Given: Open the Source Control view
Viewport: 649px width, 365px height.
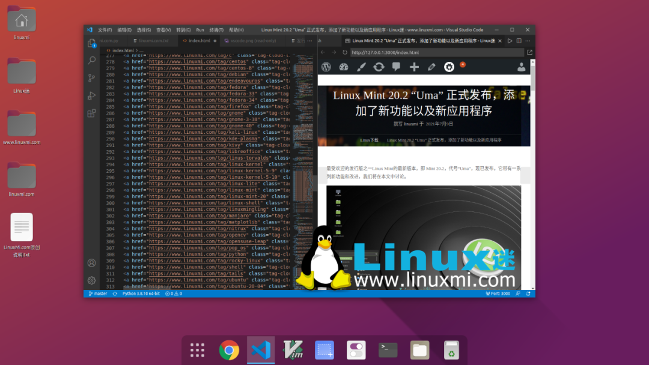Looking at the screenshot, I should [x=91, y=78].
